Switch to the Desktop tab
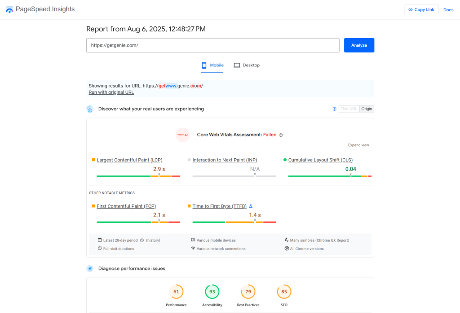This screenshot has width=460, height=313. (247, 65)
